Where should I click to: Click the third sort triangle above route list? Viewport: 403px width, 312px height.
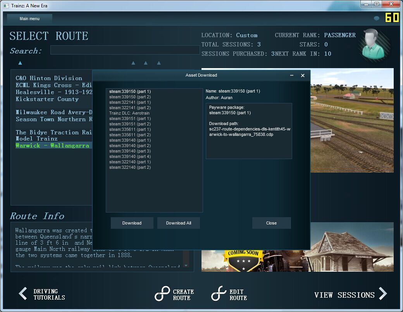tap(146, 63)
